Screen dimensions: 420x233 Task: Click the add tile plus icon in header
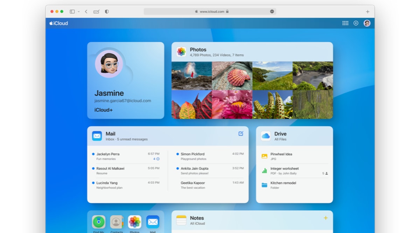tap(356, 23)
